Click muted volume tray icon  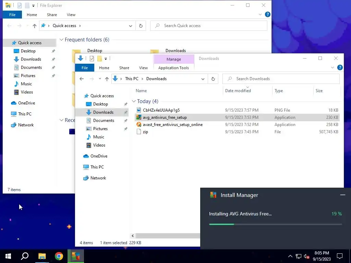(x=306, y=256)
